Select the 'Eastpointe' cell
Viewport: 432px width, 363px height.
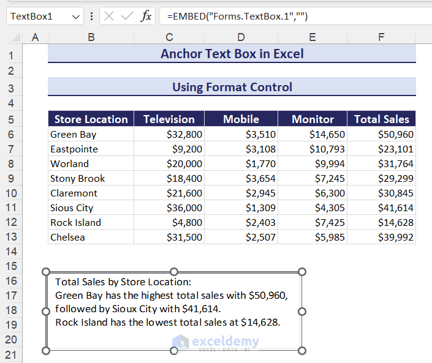91,149
